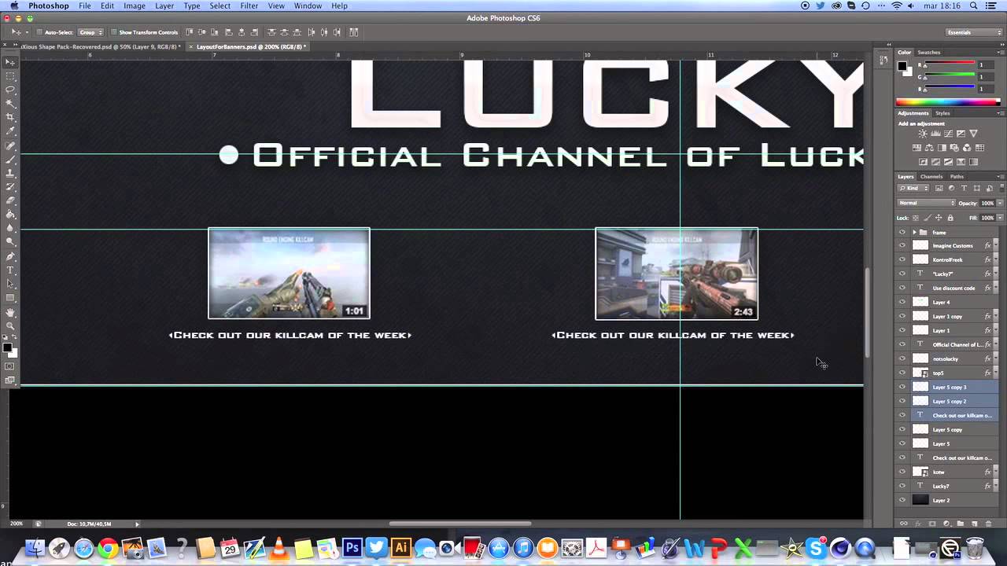Select the Layer 5 copy layer
1007x566 pixels.
point(948,429)
